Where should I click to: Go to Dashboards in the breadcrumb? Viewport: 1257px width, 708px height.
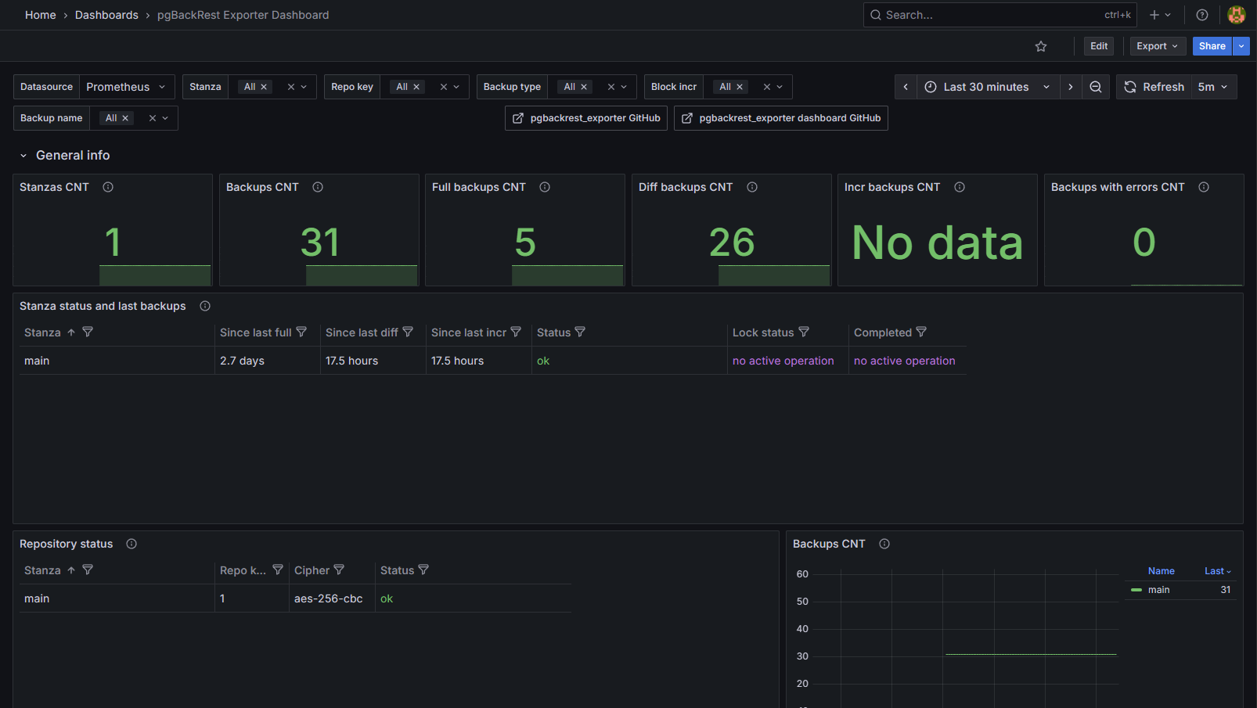tap(106, 15)
